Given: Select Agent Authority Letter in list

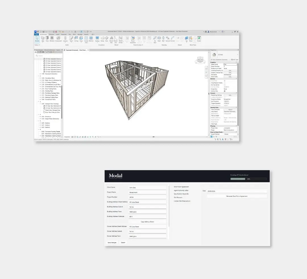Looking at the screenshot, I should (181, 190).
